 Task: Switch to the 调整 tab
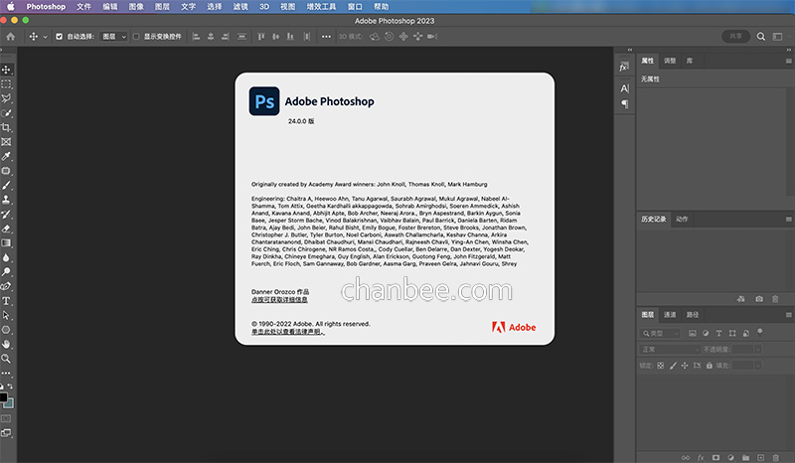coord(670,61)
